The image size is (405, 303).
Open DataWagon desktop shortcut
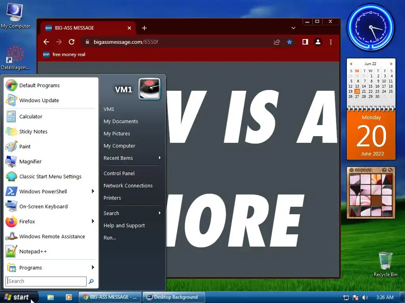pos(15,58)
